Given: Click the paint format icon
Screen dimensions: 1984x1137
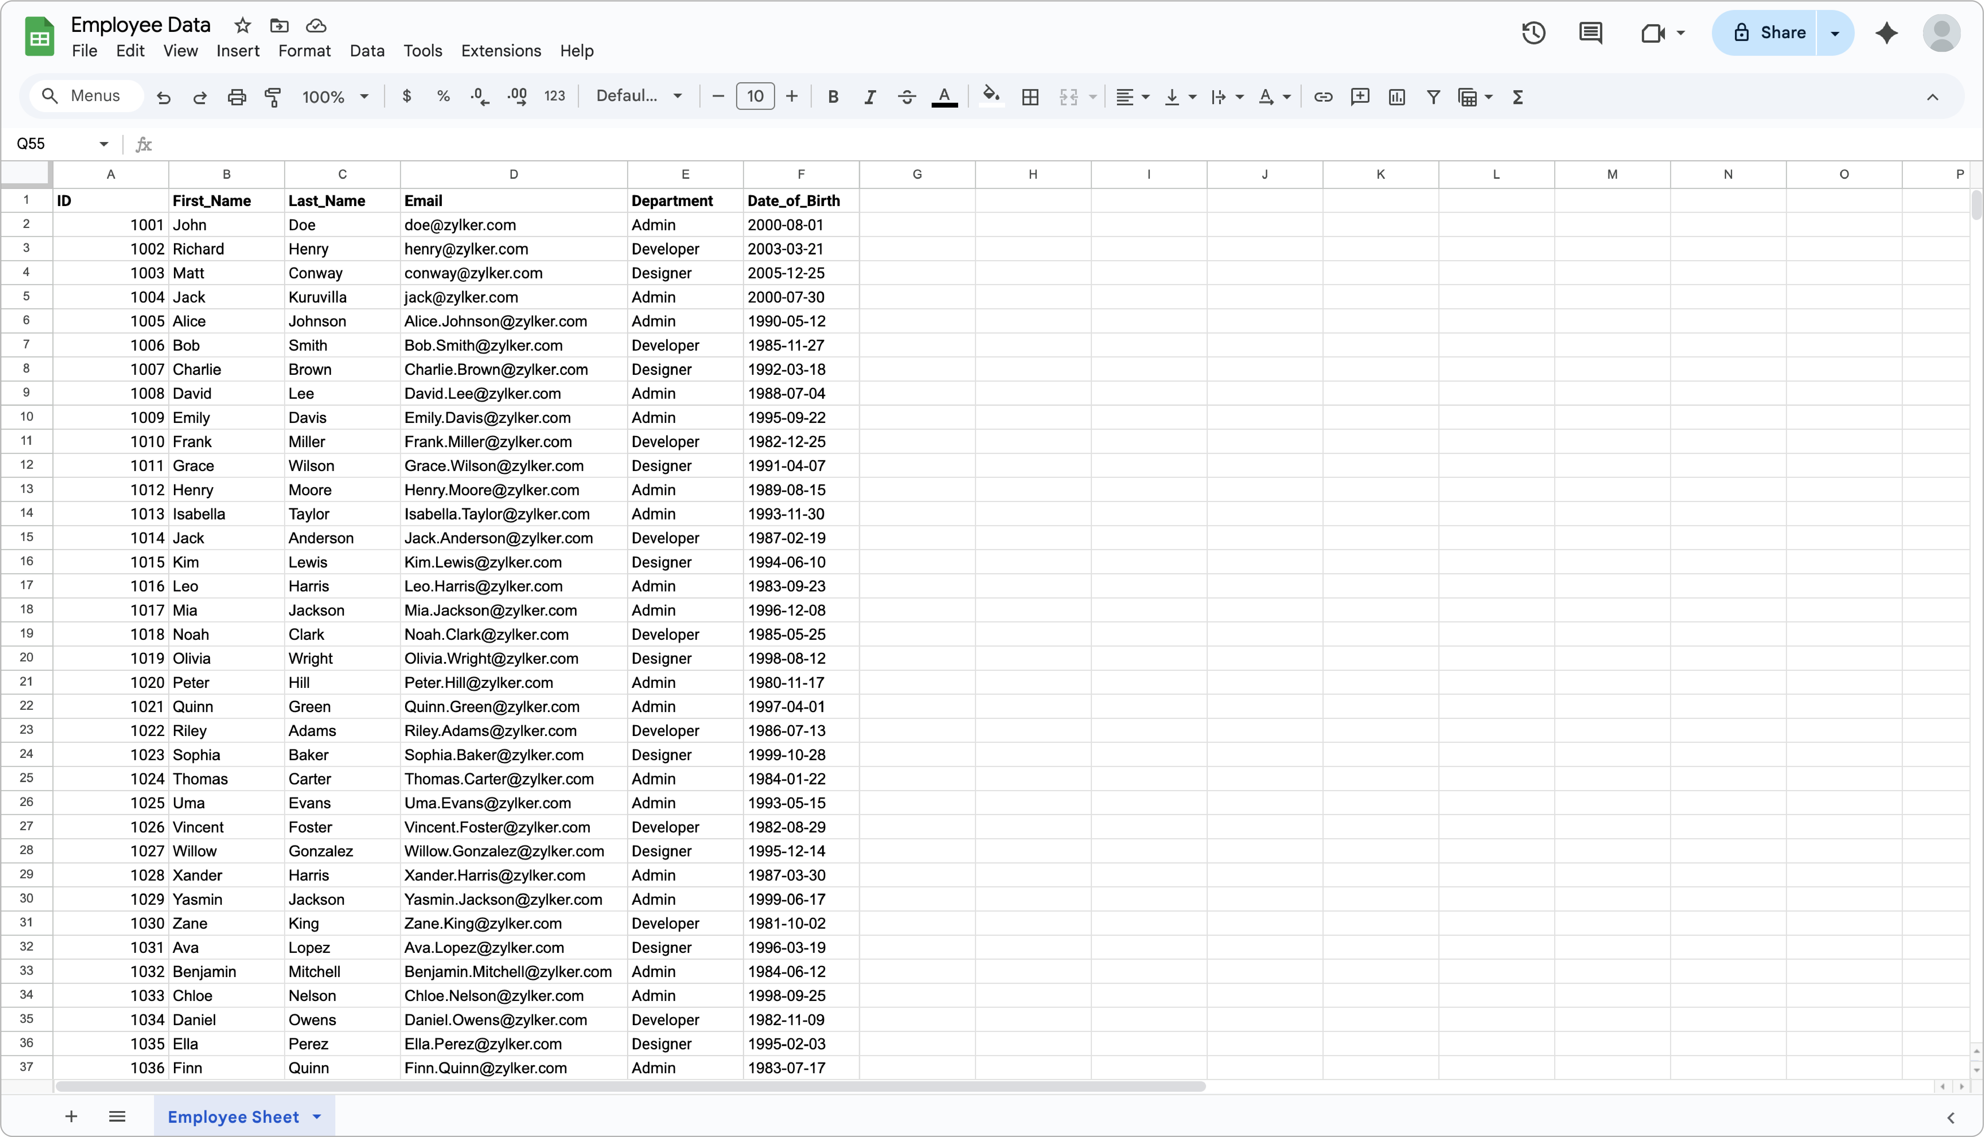Looking at the screenshot, I should coord(272,97).
